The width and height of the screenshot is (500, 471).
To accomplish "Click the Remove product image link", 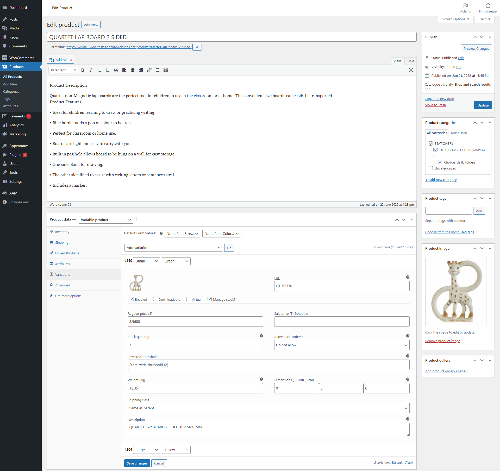I will click(x=442, y=341).
